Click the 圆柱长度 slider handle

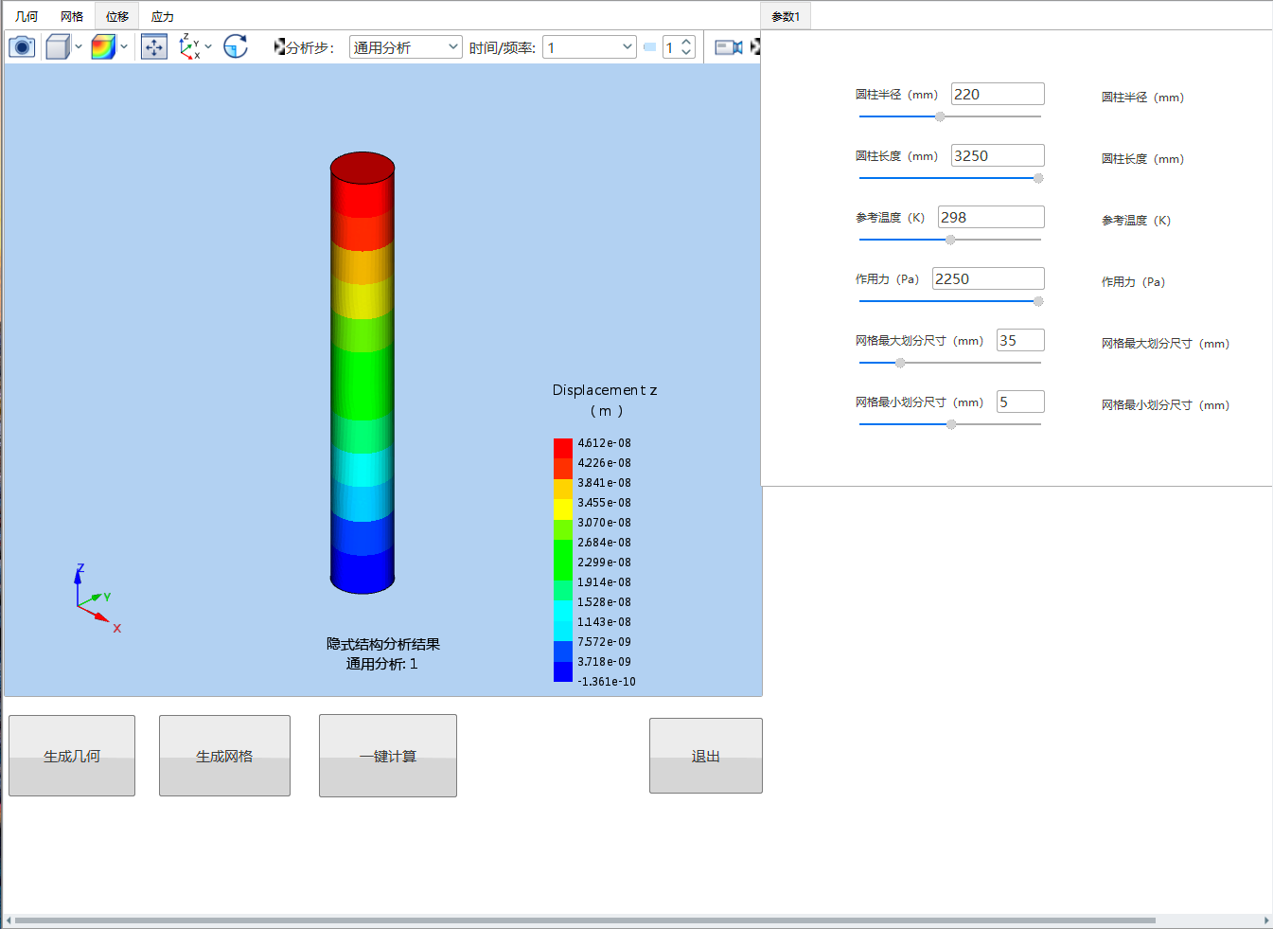[1038, 178]
